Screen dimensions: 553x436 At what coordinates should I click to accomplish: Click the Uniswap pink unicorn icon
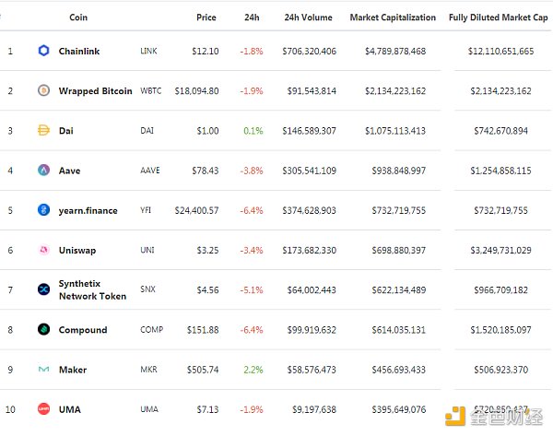pyautogui.click(x=43, y=250)
